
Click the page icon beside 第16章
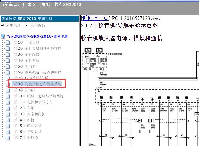click(x=8, y=132)
